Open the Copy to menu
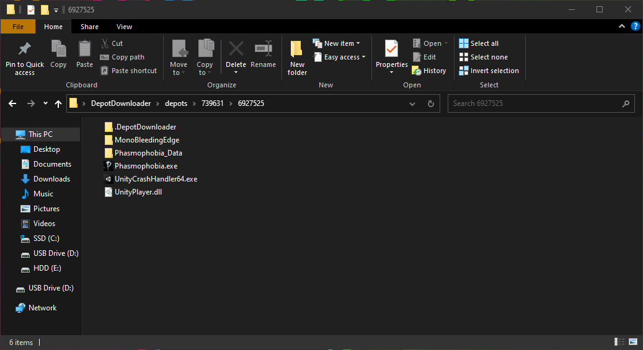643x350 pixels. [205, 58]
